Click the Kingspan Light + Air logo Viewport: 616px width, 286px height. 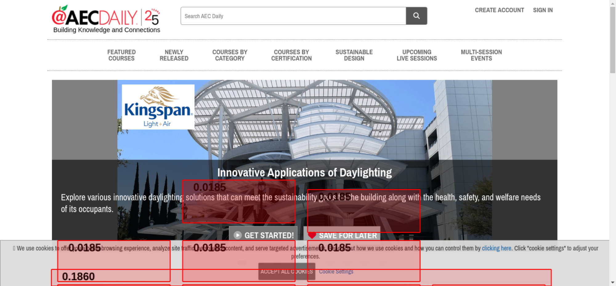[158, 107]
